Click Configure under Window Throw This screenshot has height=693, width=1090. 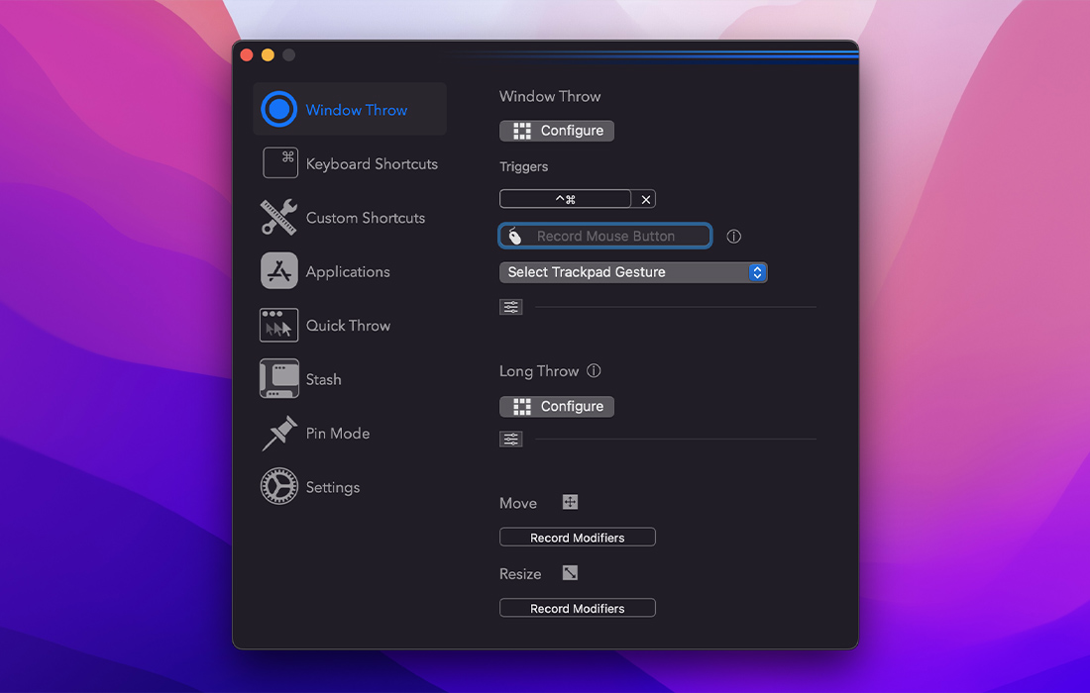click(x=556, y=130)
